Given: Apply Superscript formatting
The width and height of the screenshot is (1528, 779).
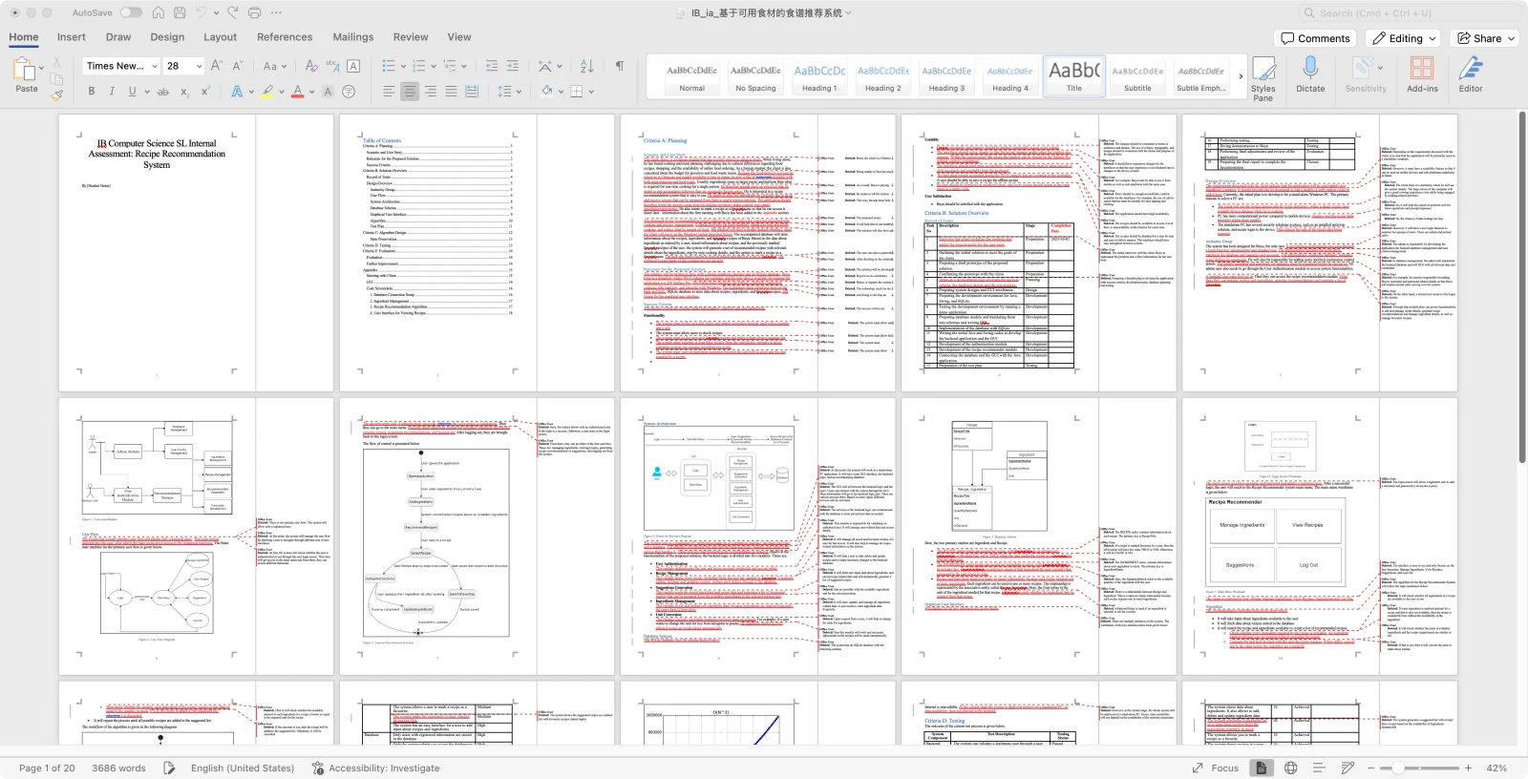Looking at the screenshot, I should pyautogui.click(x=205, y=92).
